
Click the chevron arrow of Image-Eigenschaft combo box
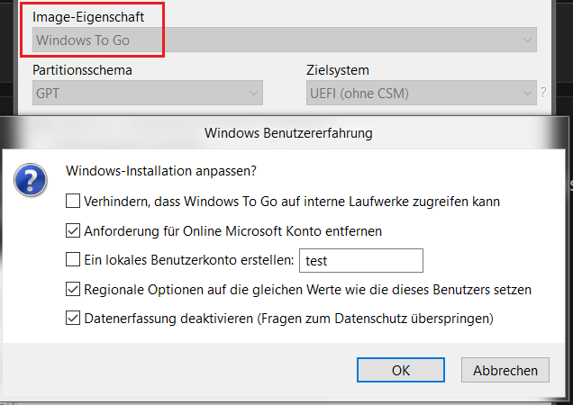527,40
